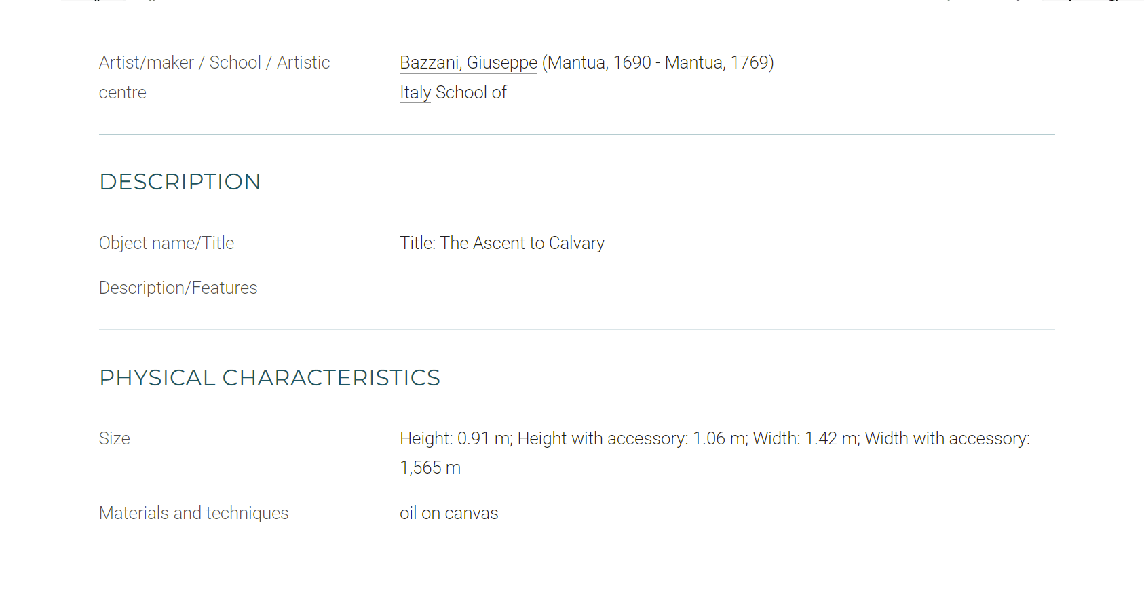Screen dimensions: 1144x593
Task: Click the 1,565 m width value
Action: [430, 467]
